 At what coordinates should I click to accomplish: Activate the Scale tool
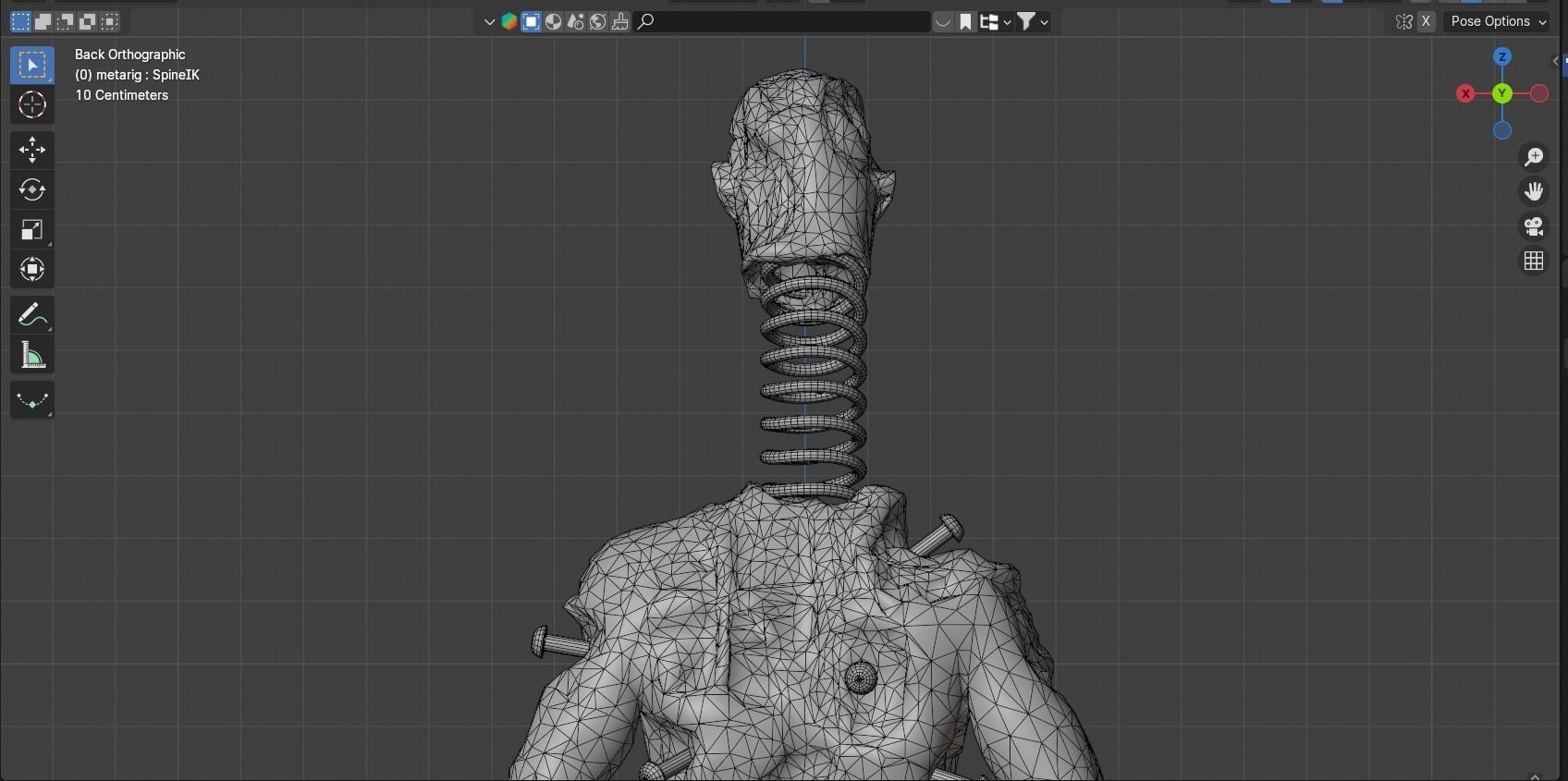(32, 229)
